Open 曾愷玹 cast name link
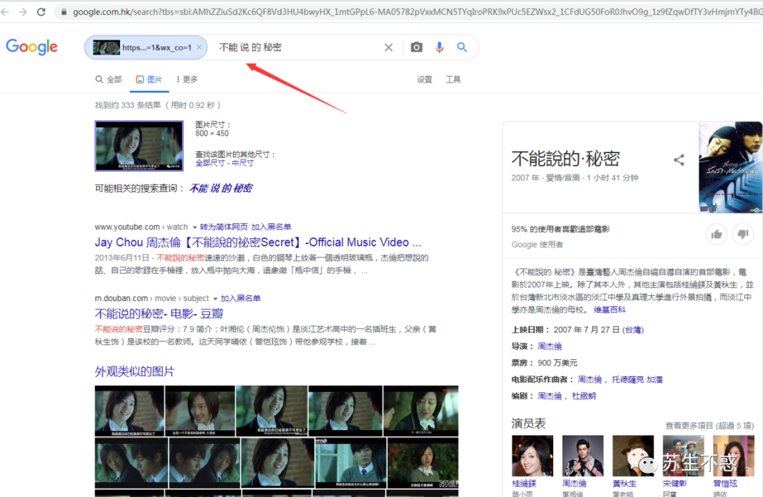Image resolution: width=763 pixels, height=497 pixels. [725, 484]
